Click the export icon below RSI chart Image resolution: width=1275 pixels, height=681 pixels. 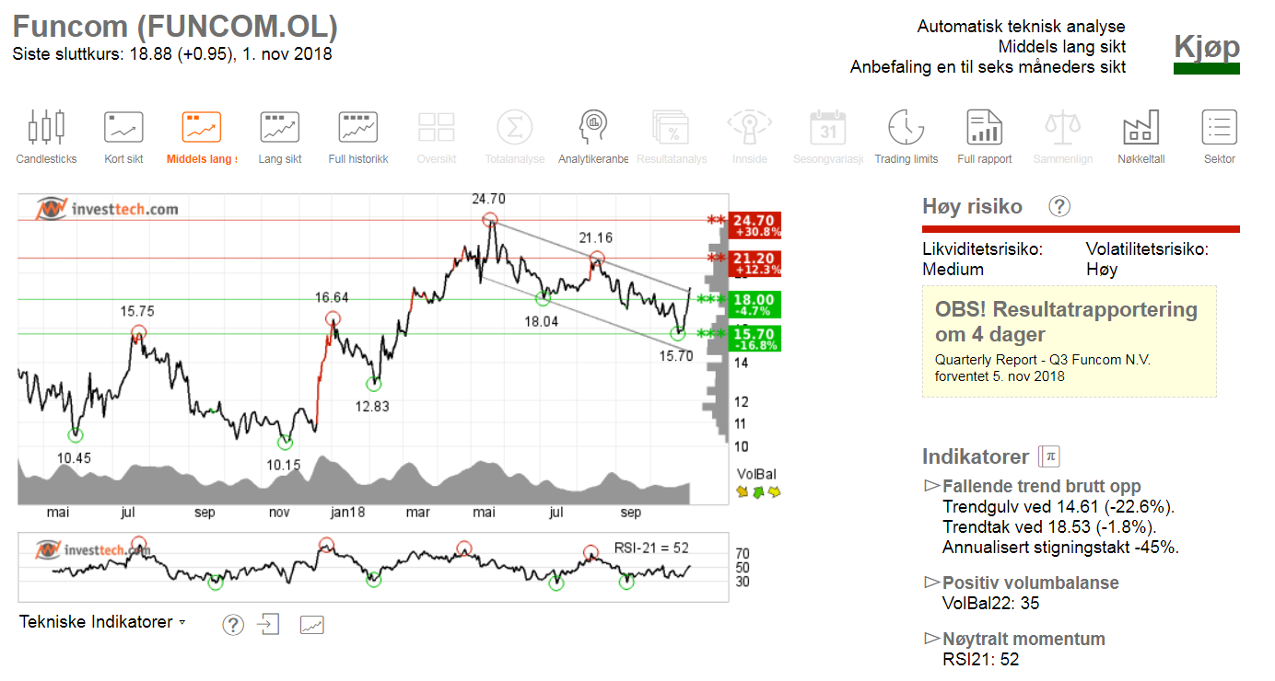coord(268,625)
